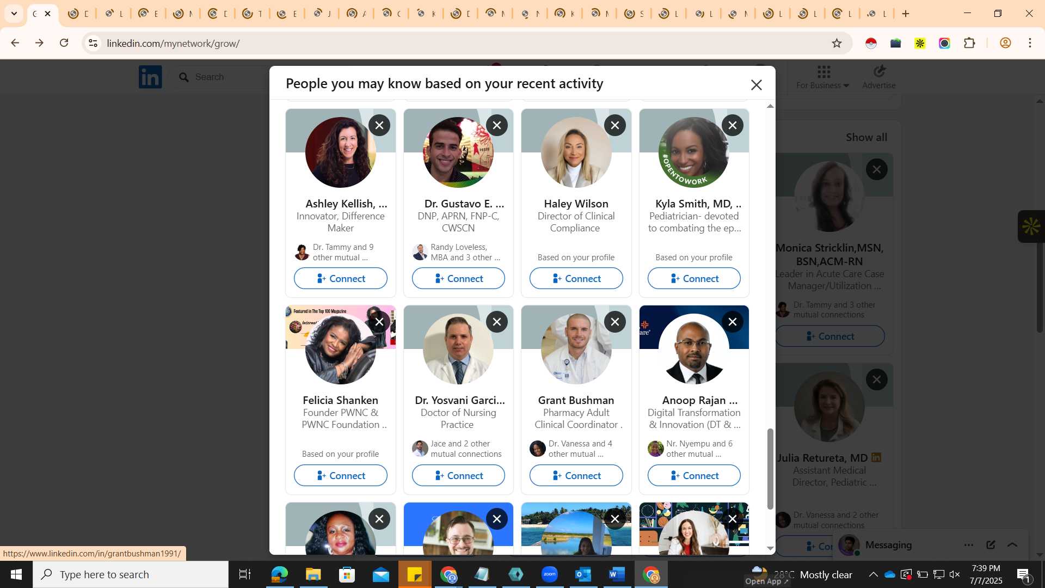View Kyla Smith's profile photo
The width and height of the screenshot is (1045, 588).
[x=694, y=152]
